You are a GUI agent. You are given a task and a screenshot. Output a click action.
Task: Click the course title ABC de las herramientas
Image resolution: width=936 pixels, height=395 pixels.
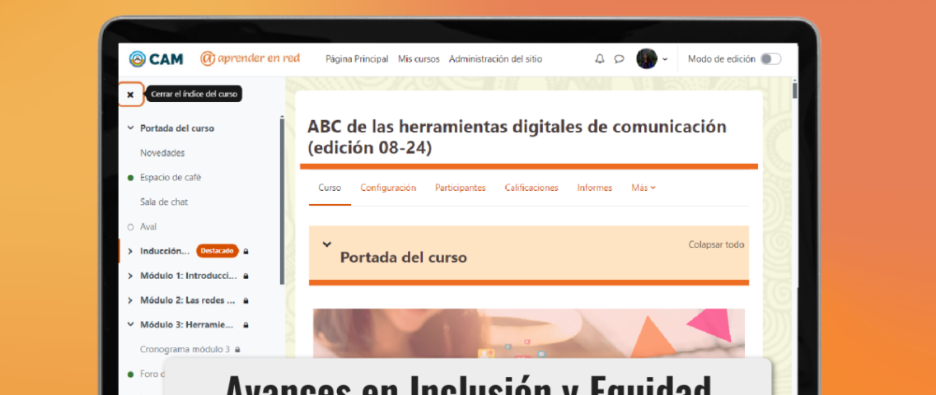(x=517, y=137)
